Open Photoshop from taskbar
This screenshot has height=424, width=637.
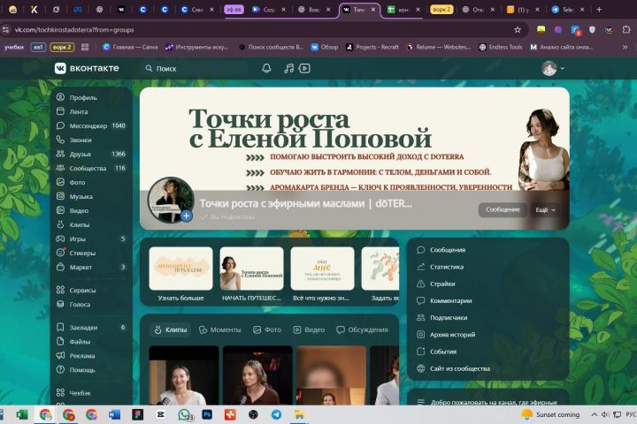click(207, 414)
